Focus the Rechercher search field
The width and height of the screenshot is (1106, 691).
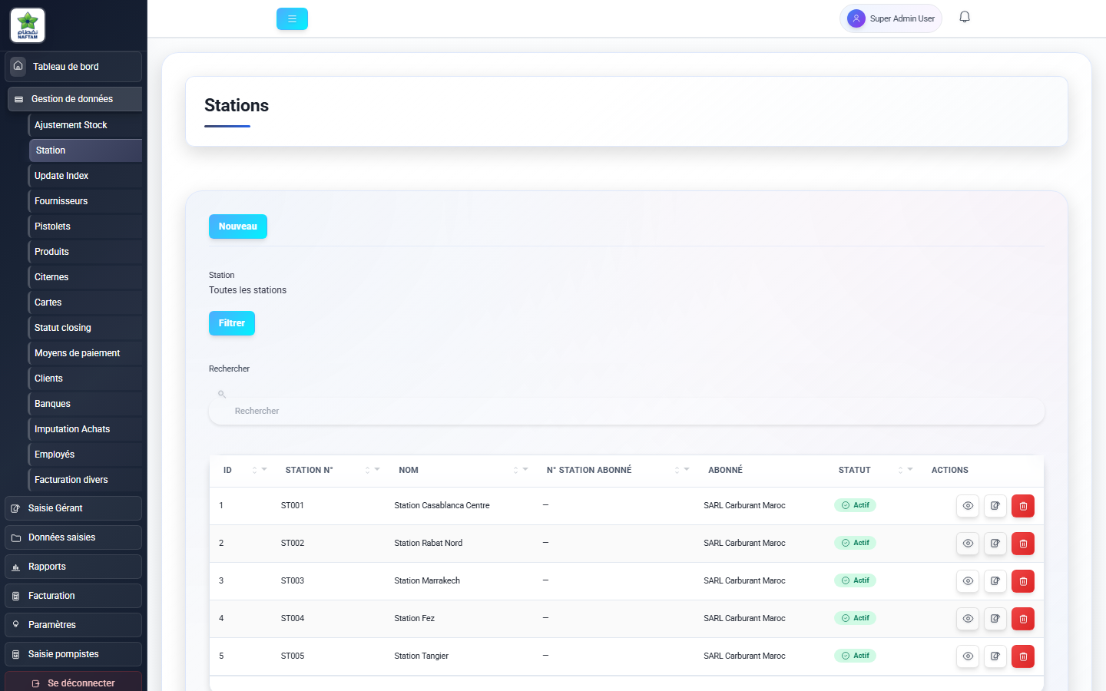[627, 411]
